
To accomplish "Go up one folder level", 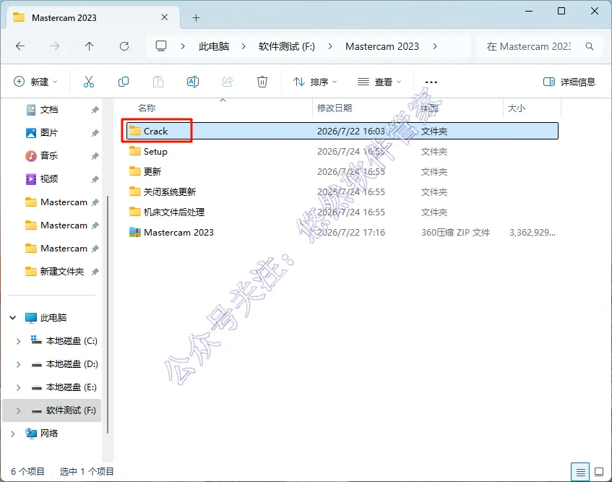I will pyautogui.click(x=90, y=46).
